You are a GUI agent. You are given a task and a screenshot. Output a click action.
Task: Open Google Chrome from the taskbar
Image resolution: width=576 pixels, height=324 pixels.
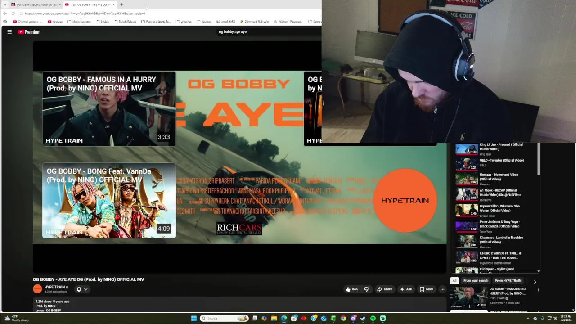(x=343, y=318)
